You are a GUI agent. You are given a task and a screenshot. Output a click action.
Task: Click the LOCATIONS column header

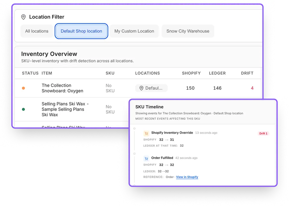coord(148,73)
